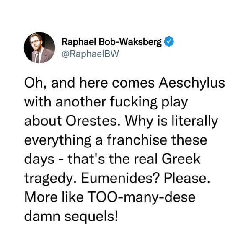Viewport: 251px width, 251px height.
Task: Click the @RaphaelBW handle
Action: pos(90,54)
